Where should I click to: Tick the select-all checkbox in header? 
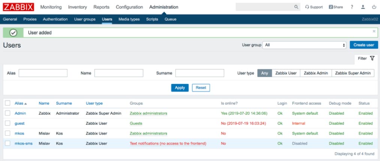click(x=8, y=103)
